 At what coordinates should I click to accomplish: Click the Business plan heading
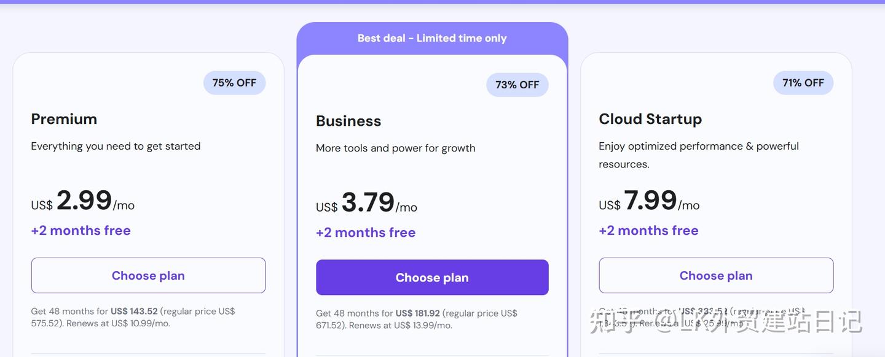click(348, 121)
